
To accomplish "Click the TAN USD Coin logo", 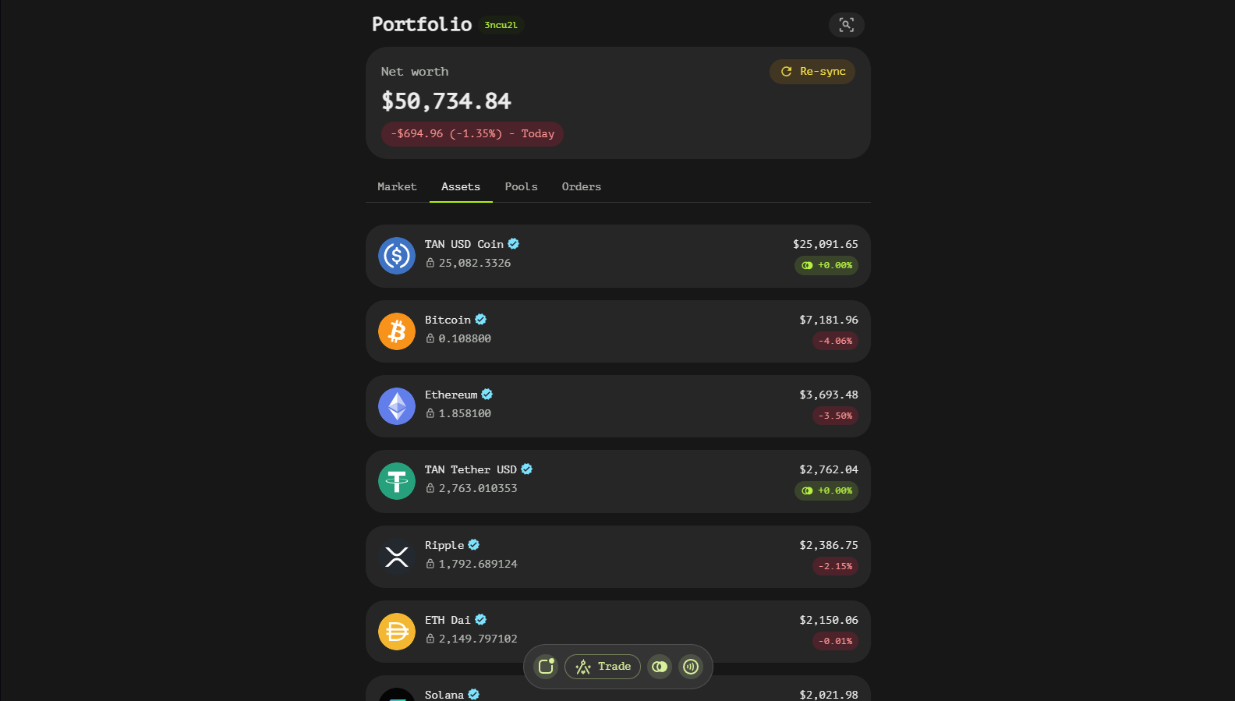I will 397,256.
